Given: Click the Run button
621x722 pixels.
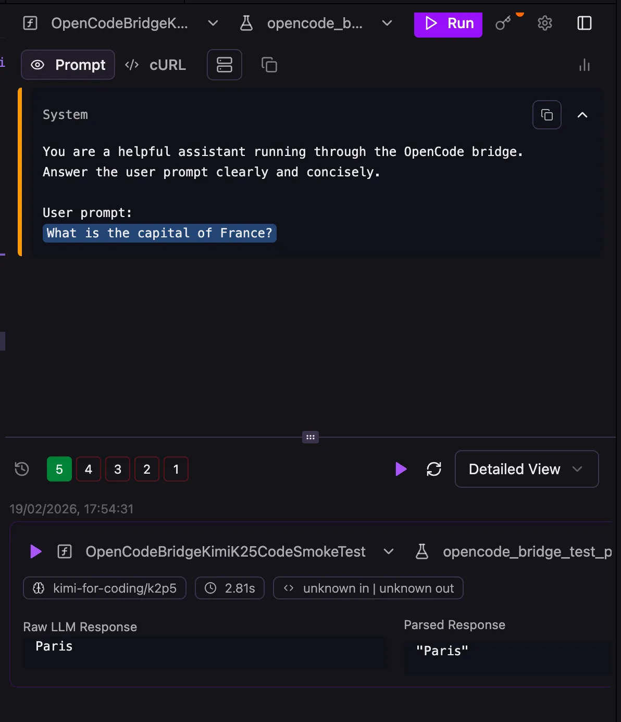Looking at the screenshot, I should pos(448,23).
